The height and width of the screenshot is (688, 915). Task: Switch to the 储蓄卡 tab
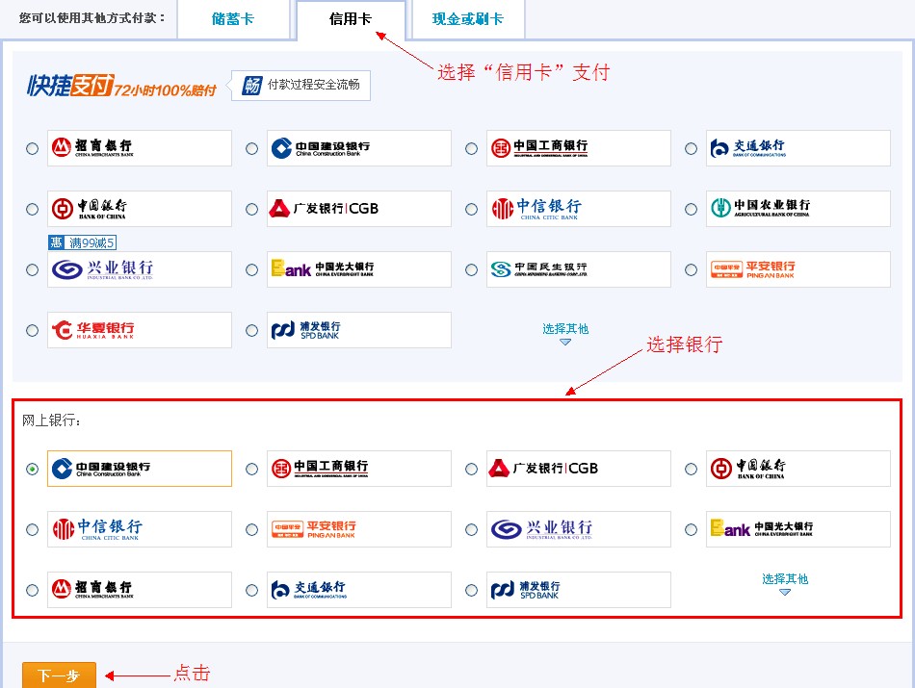[233, 19]
